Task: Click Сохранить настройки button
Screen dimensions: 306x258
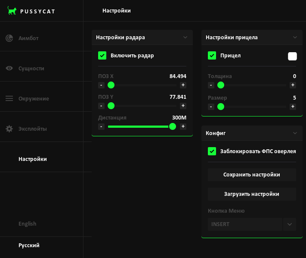Action: [x=252, y=175]
